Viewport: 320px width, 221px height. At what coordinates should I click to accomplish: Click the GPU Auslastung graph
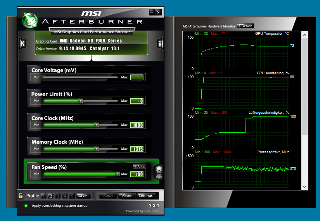coord(242,93)
